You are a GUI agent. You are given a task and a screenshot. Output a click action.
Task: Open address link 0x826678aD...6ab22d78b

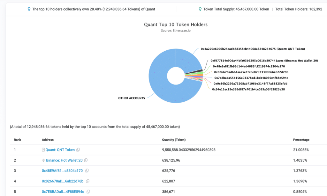(63, 181)
